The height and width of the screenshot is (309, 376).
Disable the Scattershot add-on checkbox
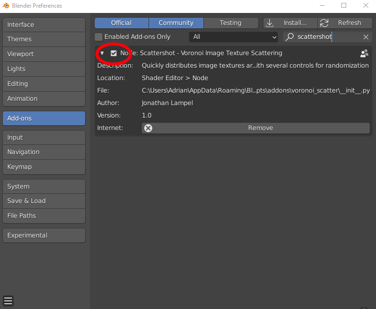point(113,53)
